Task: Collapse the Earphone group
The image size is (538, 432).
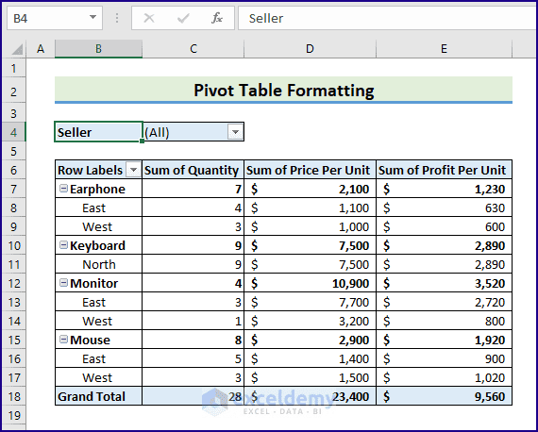Action: [63, 189]
